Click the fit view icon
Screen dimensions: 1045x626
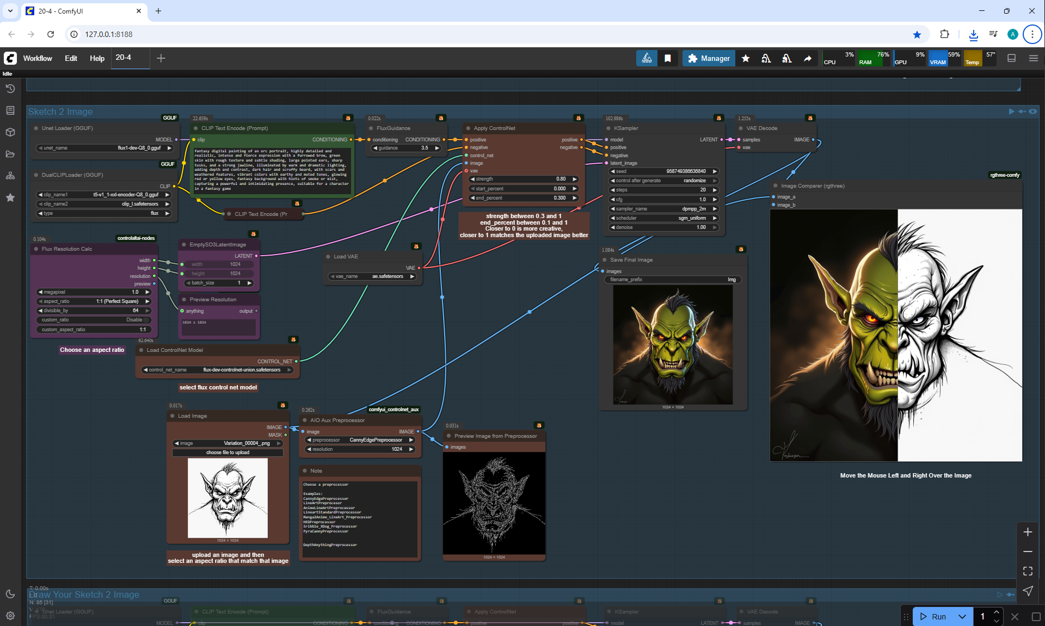pyautogui.click(x=1028, y=571)
